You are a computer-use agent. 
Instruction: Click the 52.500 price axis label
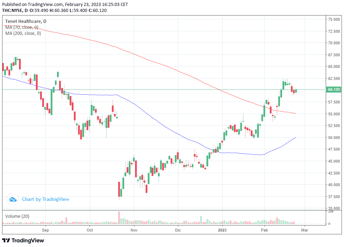334,126
